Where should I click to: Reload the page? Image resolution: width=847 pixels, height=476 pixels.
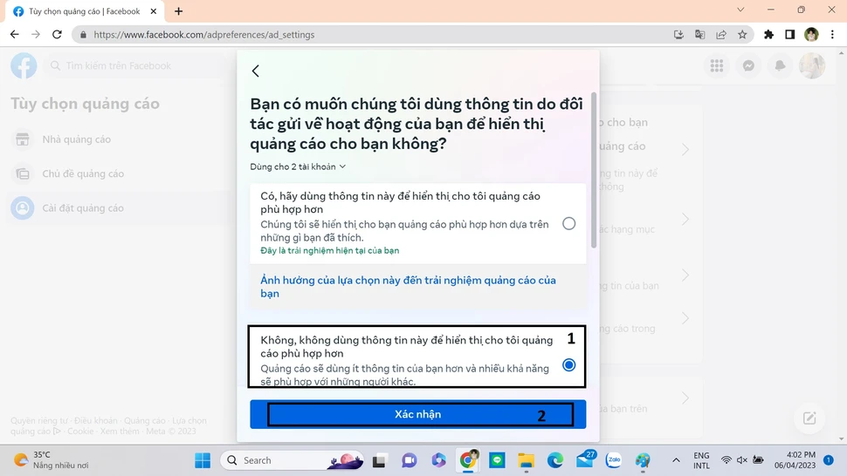[x=57, y=35]
